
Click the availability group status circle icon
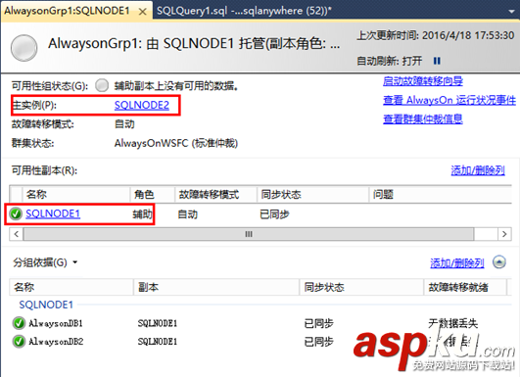point(24,48)
